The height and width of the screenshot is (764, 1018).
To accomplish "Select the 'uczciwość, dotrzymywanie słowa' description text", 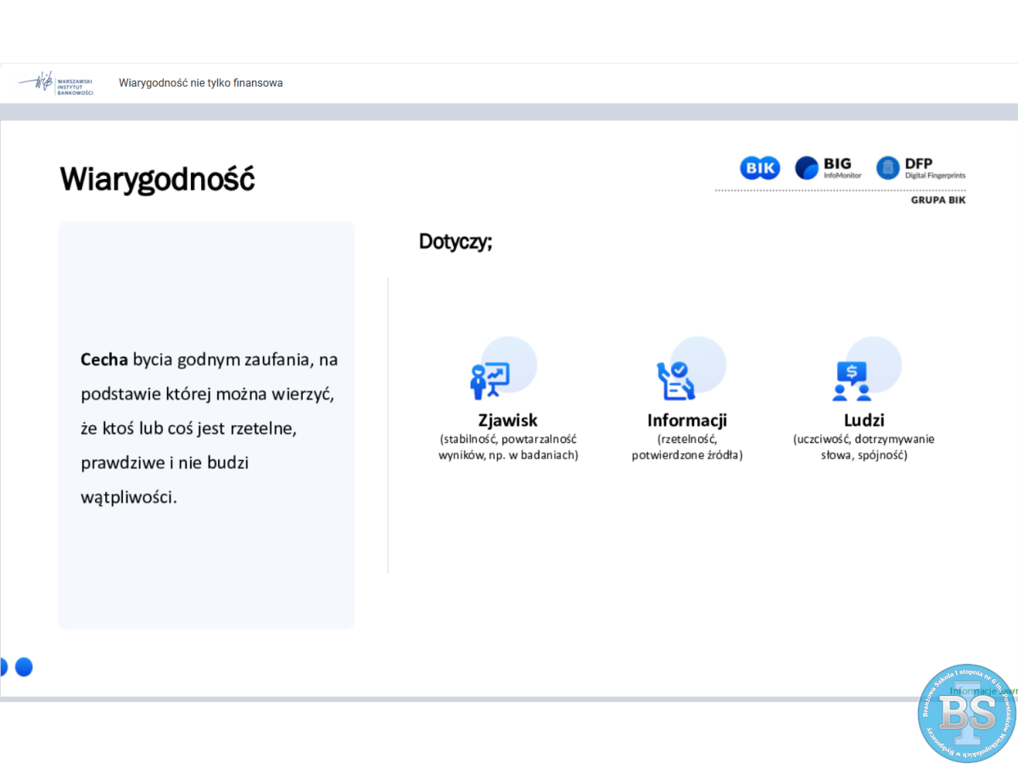I will [x=864, y=447].
